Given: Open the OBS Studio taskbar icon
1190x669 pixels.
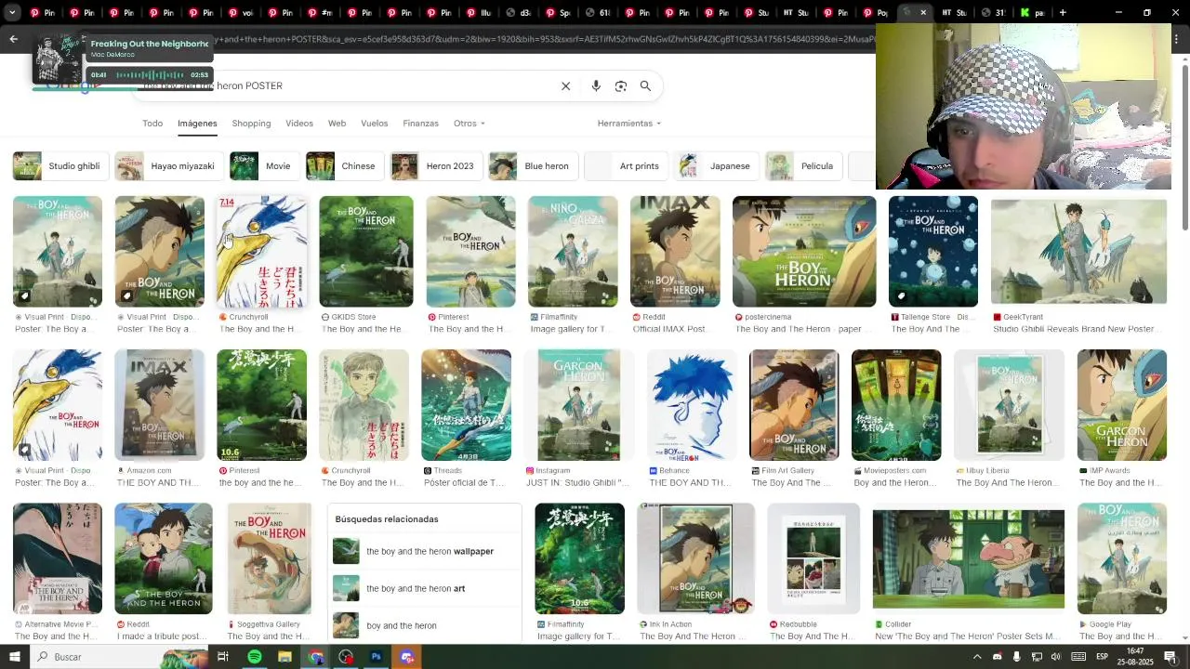Looking at the screenshot, I should coord(346,657).
